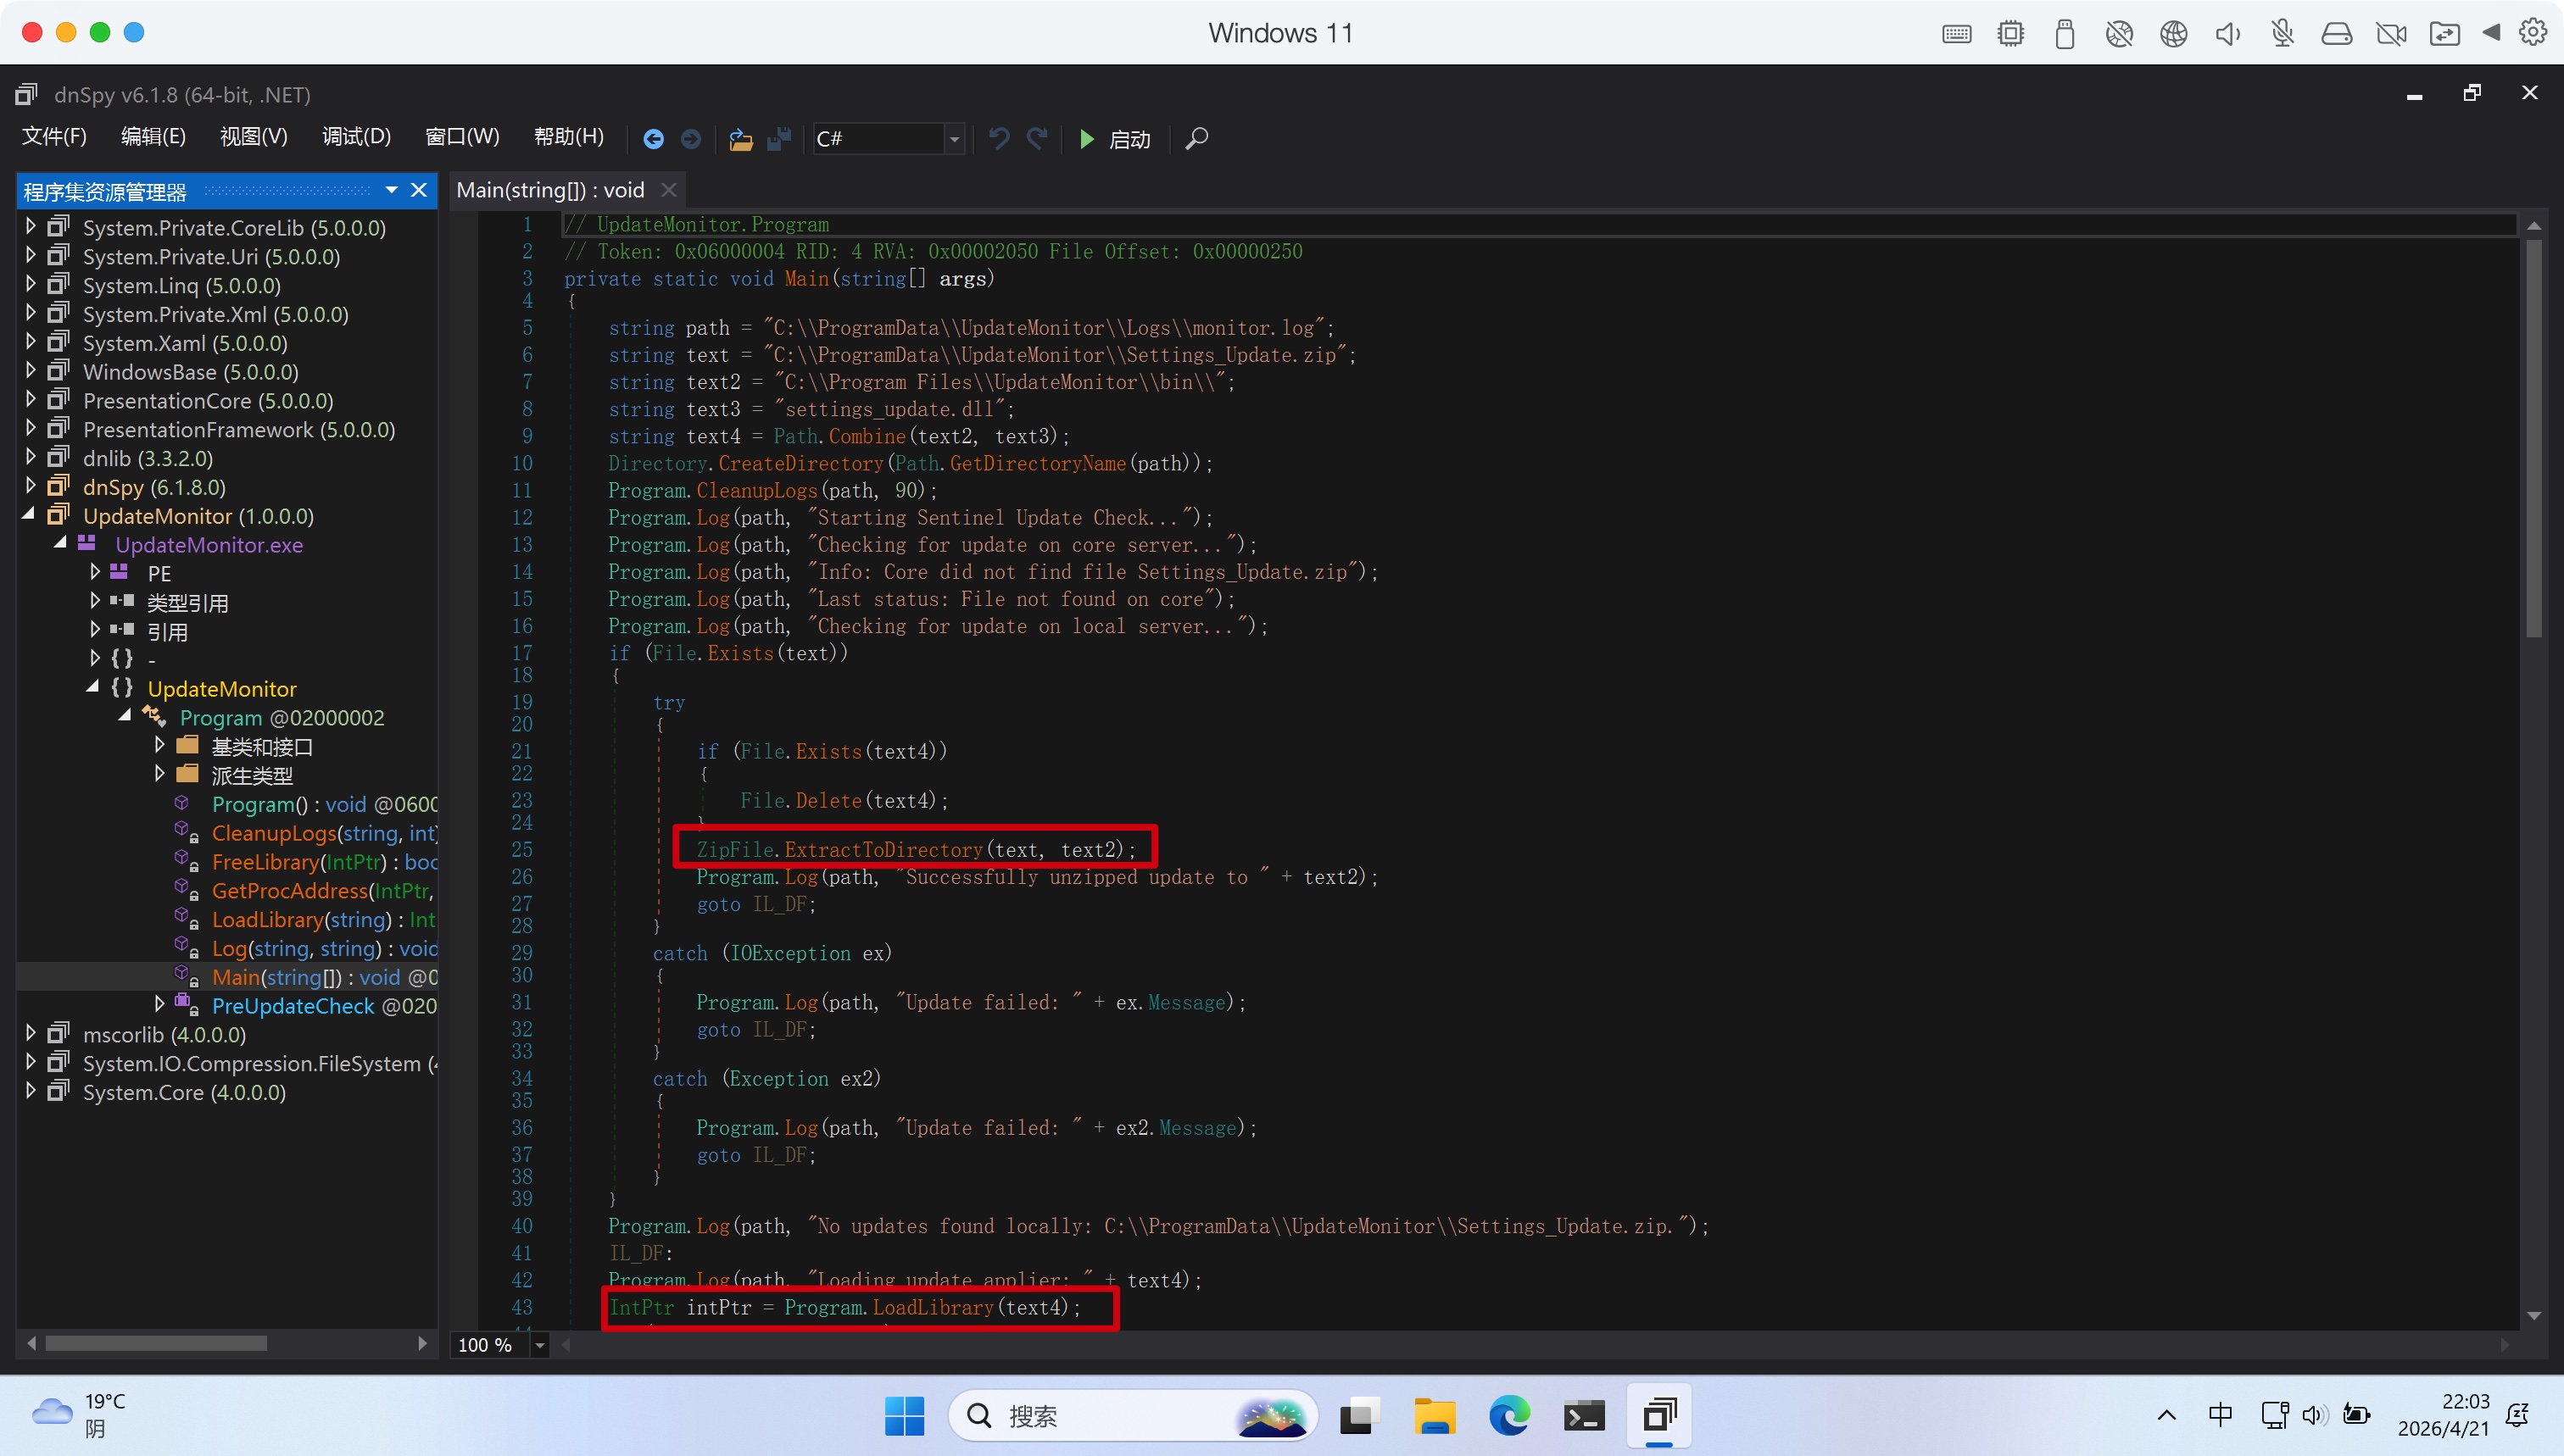Viewport: 2564px width, 1456px height.
Task: Select dnSpy (6.1.8.0) assembly
Action: point(154,487)
